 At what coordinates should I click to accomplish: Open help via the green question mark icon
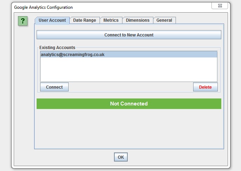(23, 21)
